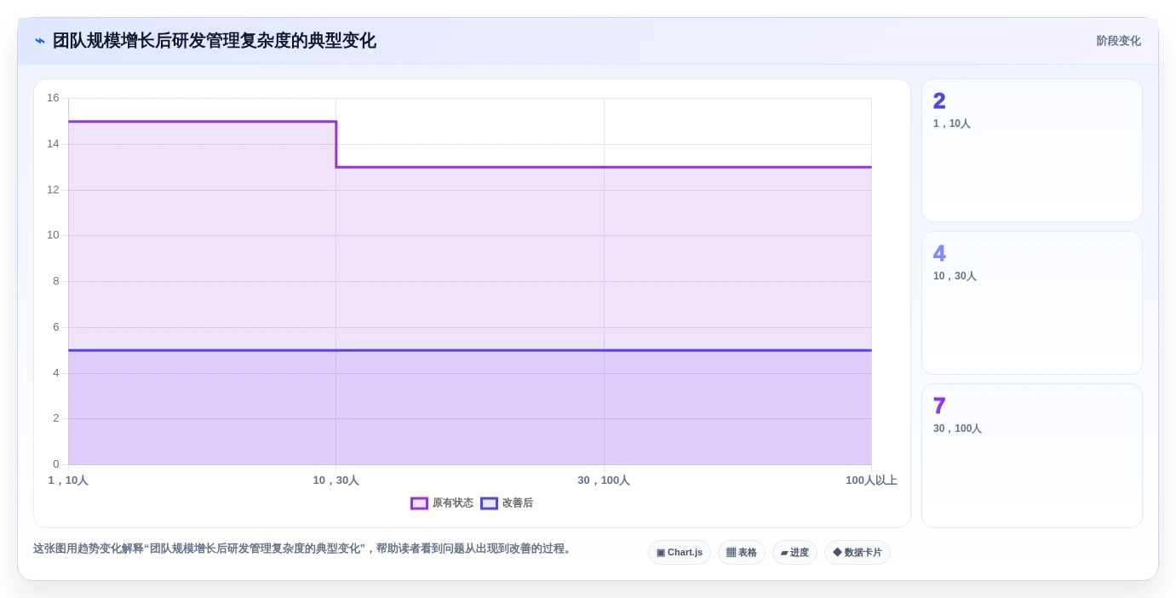The width and height of the screenshot is (1176, 598).
Task: Click the card label 30，100人
Action: click(x=957, y=428)
